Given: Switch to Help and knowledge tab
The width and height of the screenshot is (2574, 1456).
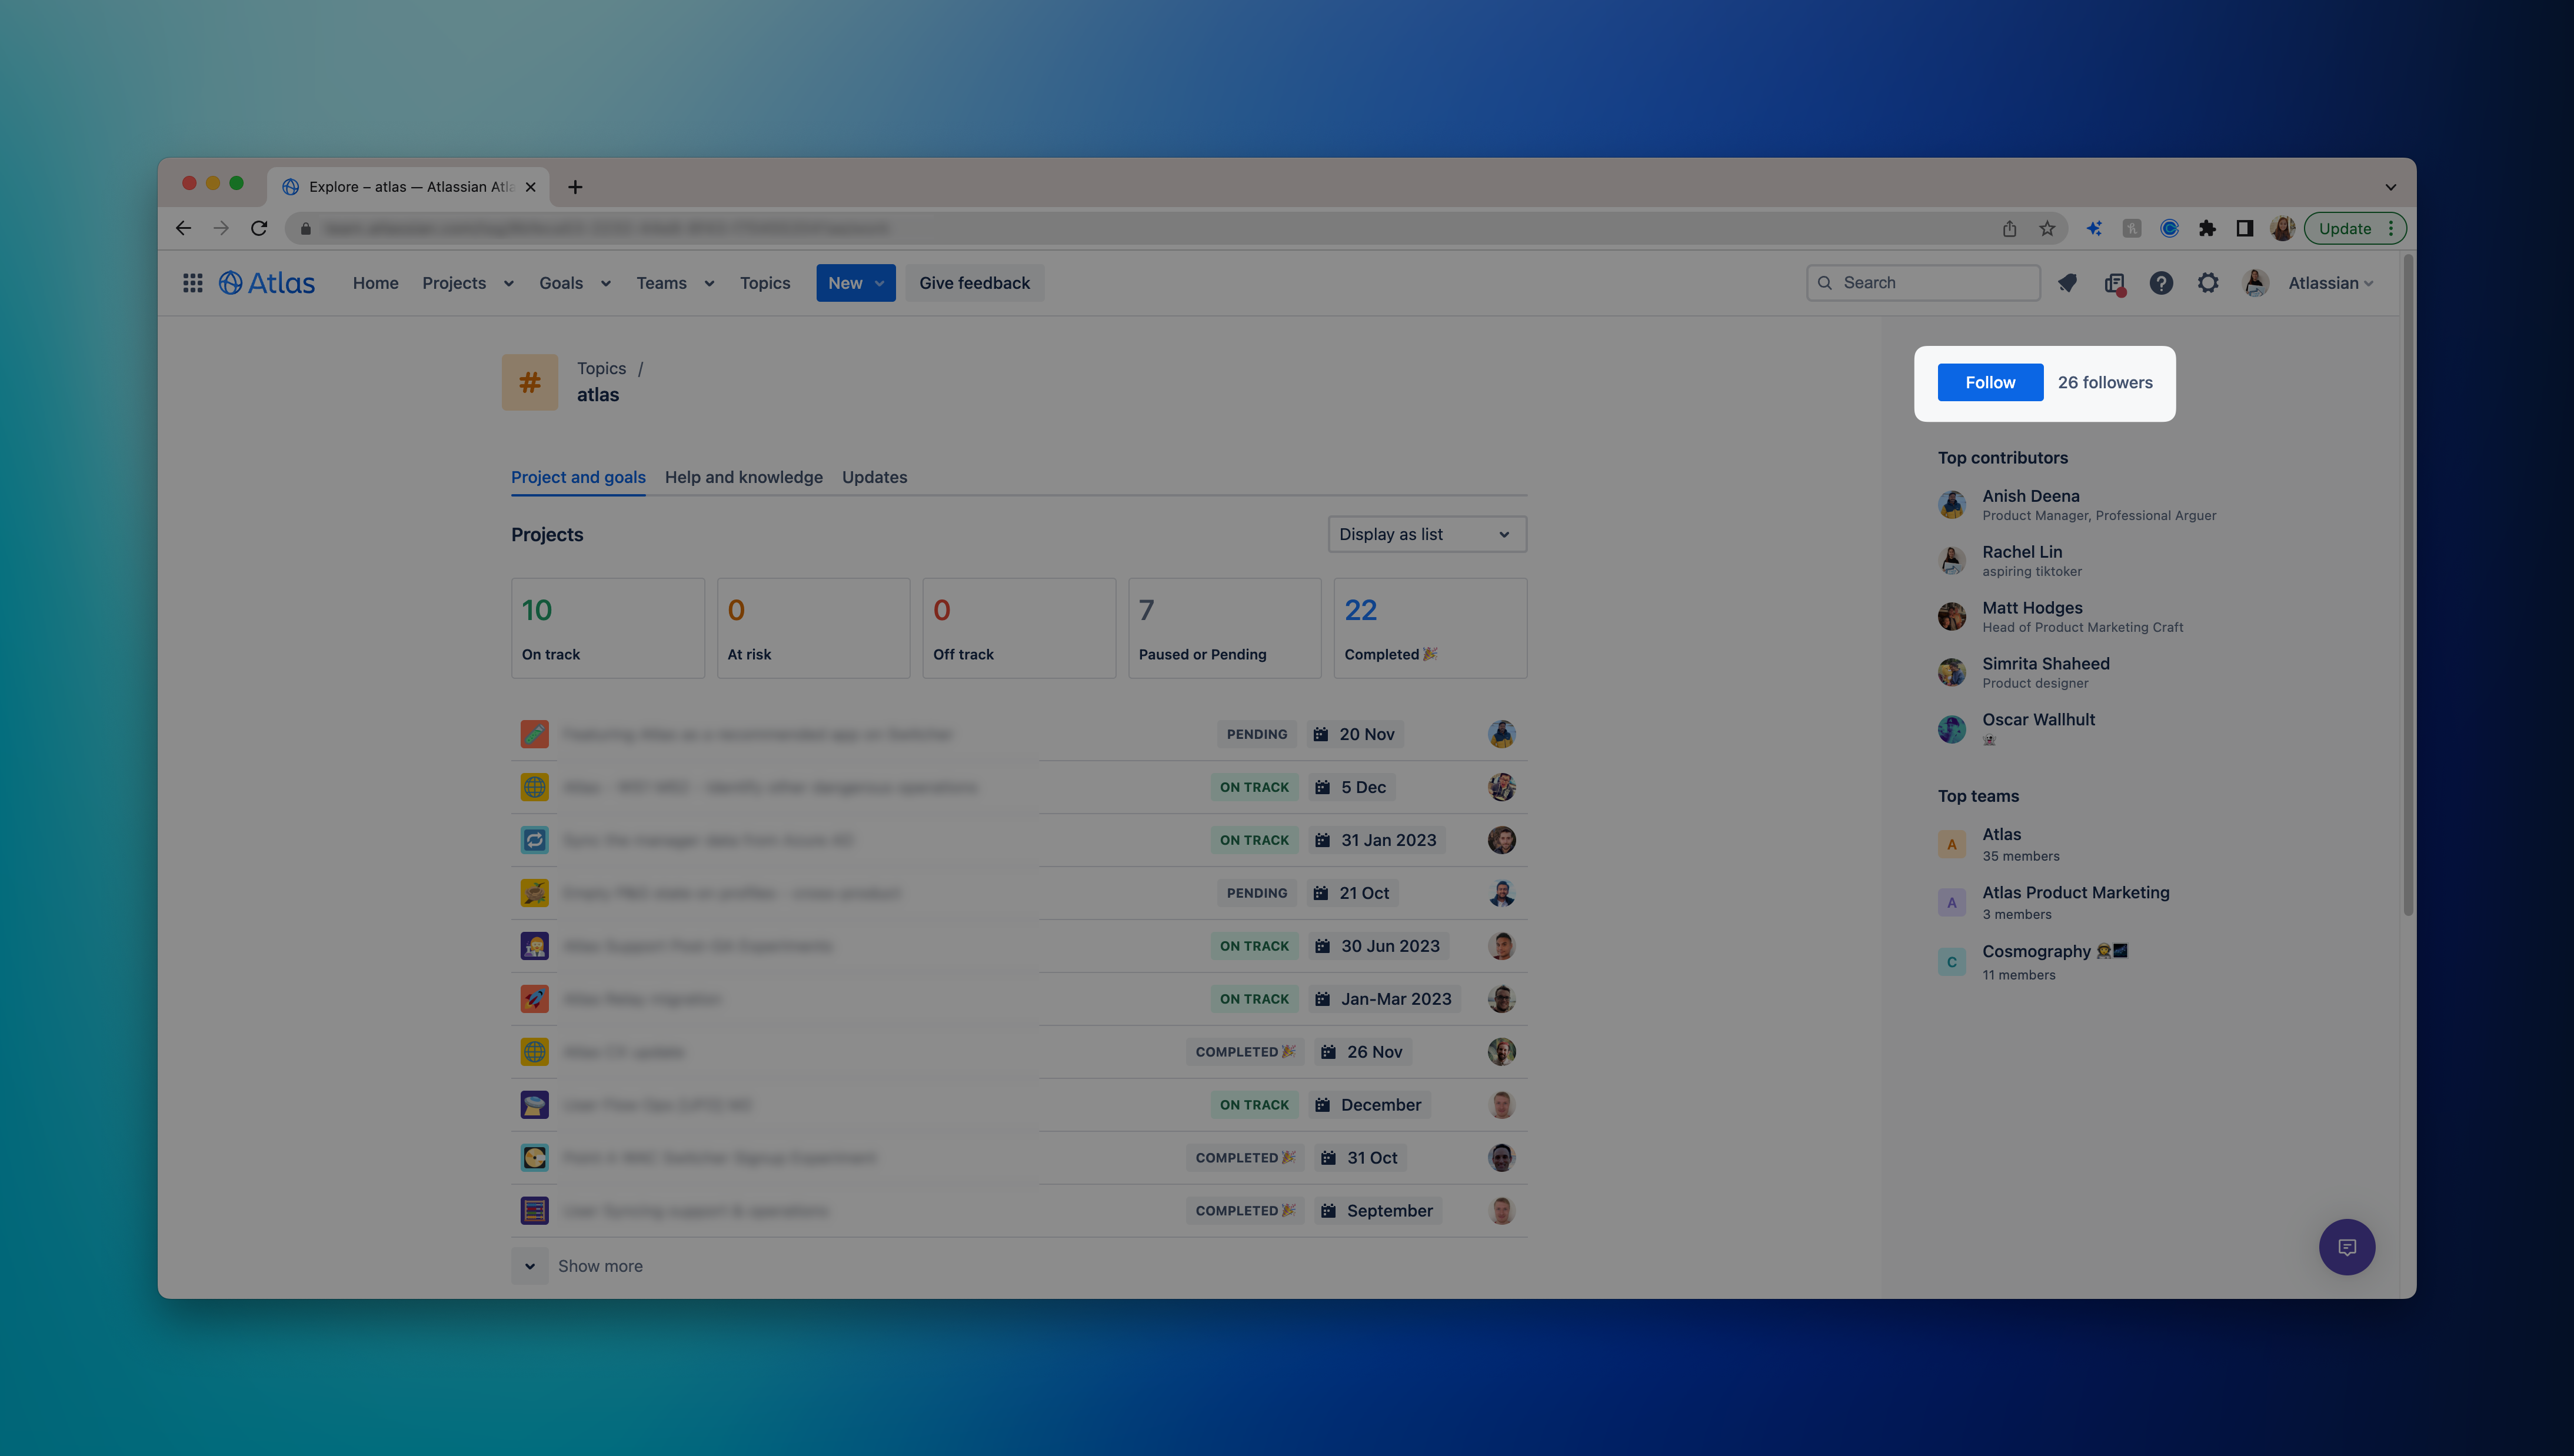Looking at the screenshot, I should [744, 477].
